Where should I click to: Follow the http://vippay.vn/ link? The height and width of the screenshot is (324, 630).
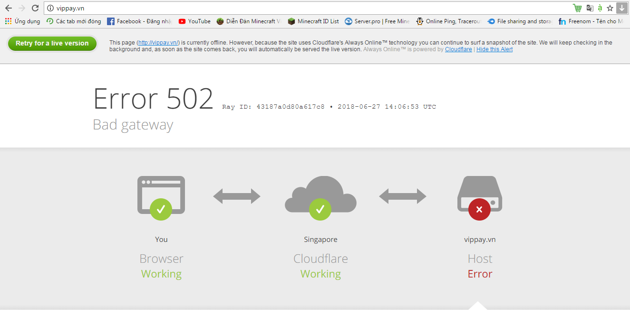pos(158,43)
